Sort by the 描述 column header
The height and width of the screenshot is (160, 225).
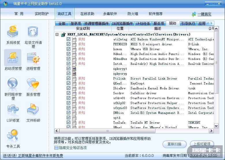[x=157, y=29]
